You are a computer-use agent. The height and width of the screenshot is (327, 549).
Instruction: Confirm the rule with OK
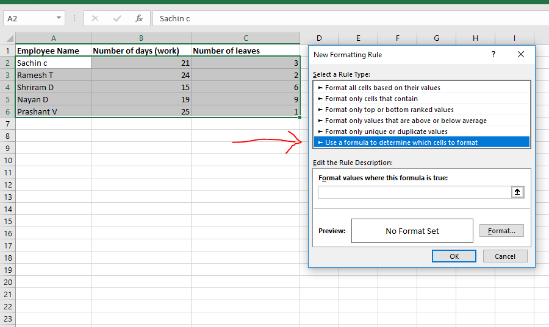tap(454, 256)
